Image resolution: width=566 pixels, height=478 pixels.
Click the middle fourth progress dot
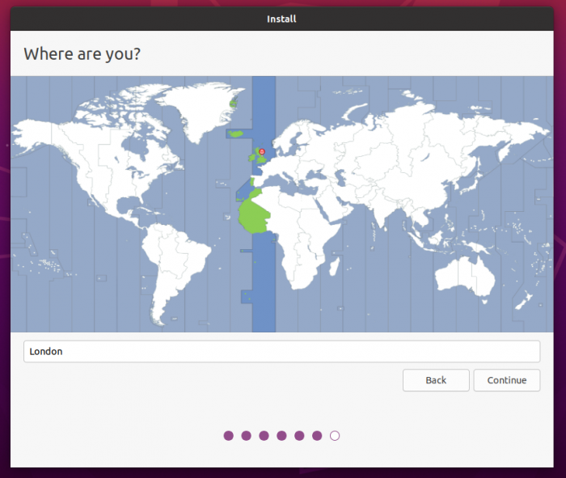coord(281,436)
